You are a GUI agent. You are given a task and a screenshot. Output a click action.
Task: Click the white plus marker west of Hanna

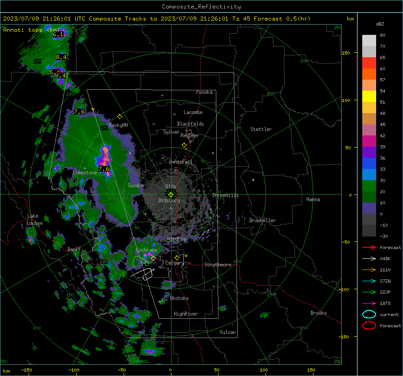tap(253, 180)
